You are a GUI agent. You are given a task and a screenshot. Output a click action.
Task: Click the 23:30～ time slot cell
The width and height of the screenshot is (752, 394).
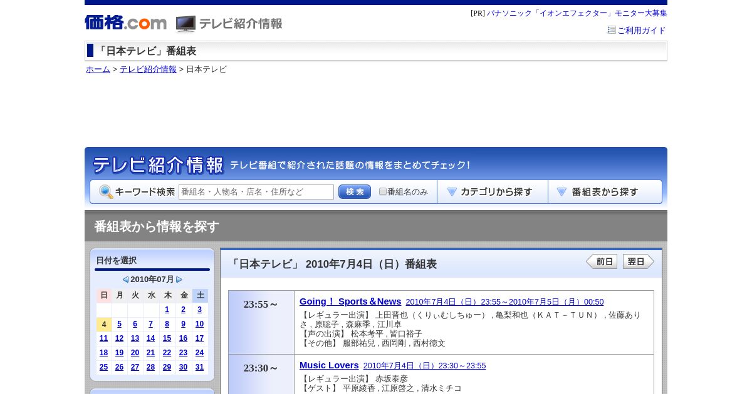click(261, 374)
